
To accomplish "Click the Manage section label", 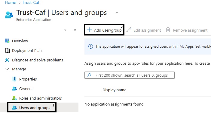I will point(19,69).
